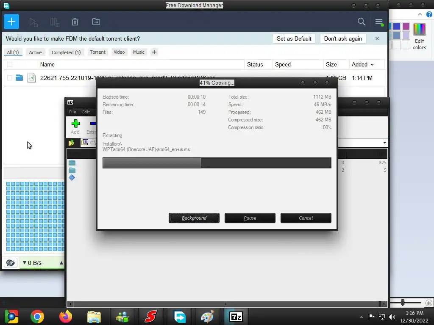Viewport: 434px width, 325px height.
Task: Click the trash delete icon in FDM toolbar
Action: point(75,22)
